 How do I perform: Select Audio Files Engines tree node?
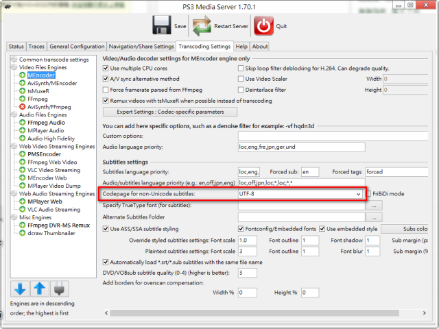43,114
